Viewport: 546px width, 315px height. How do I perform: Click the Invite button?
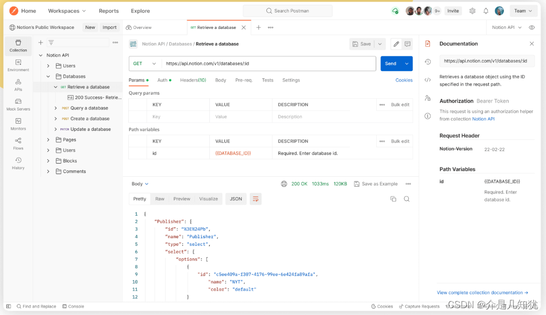pos(452,11)
